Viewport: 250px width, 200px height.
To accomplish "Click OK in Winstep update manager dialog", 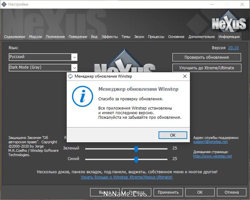I will [x=173, y=135].
